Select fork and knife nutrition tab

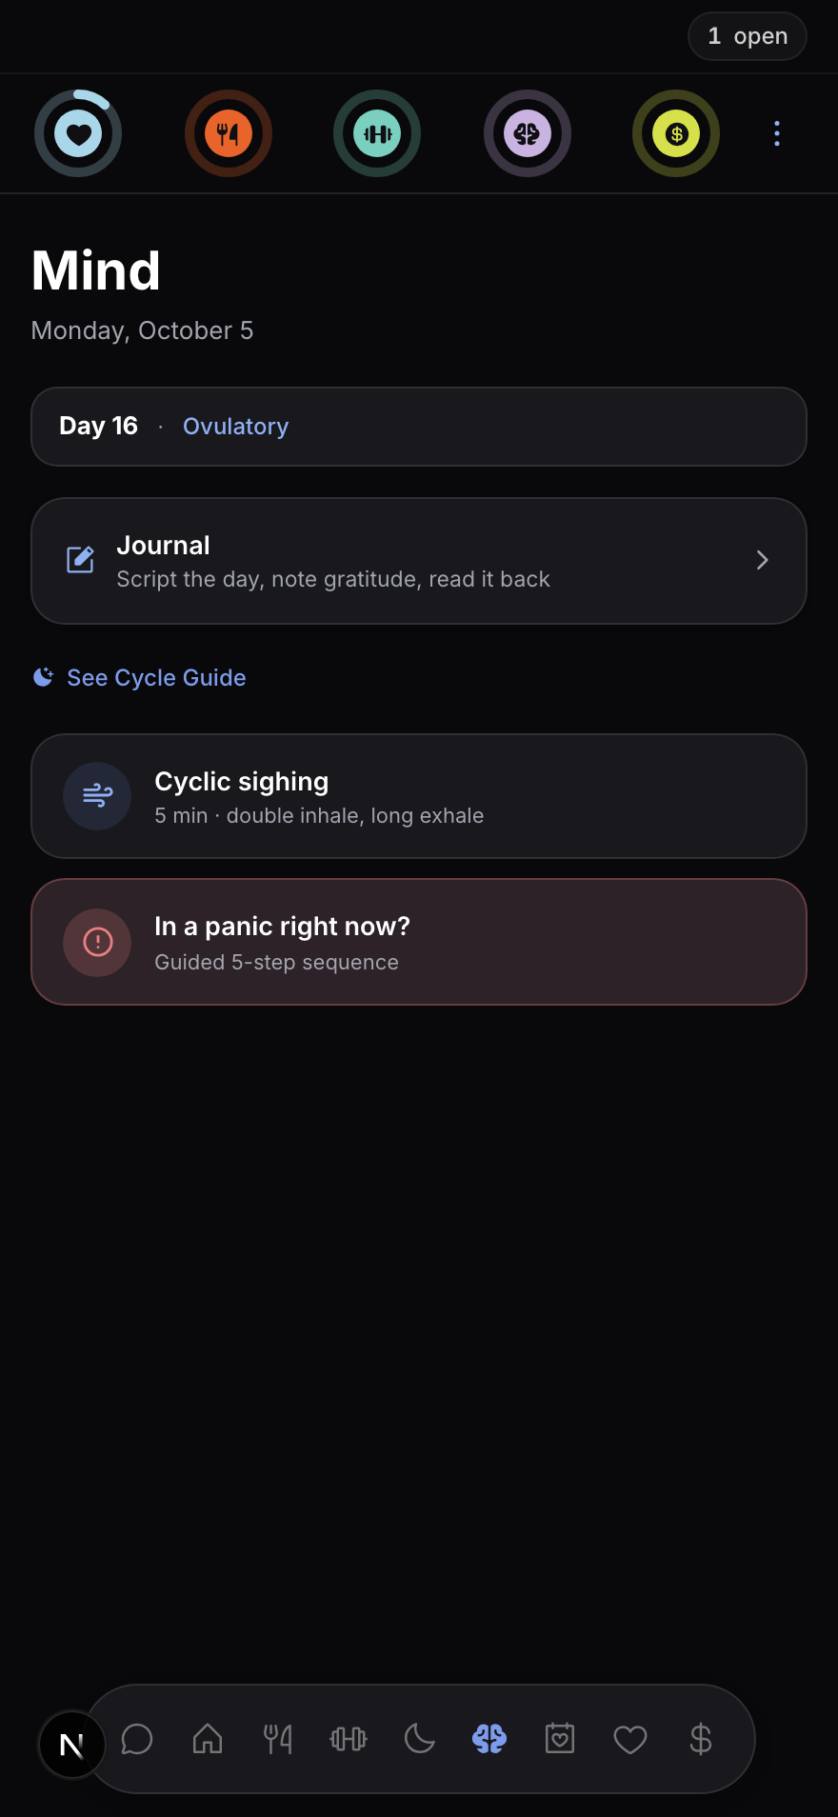[278, 1739]
